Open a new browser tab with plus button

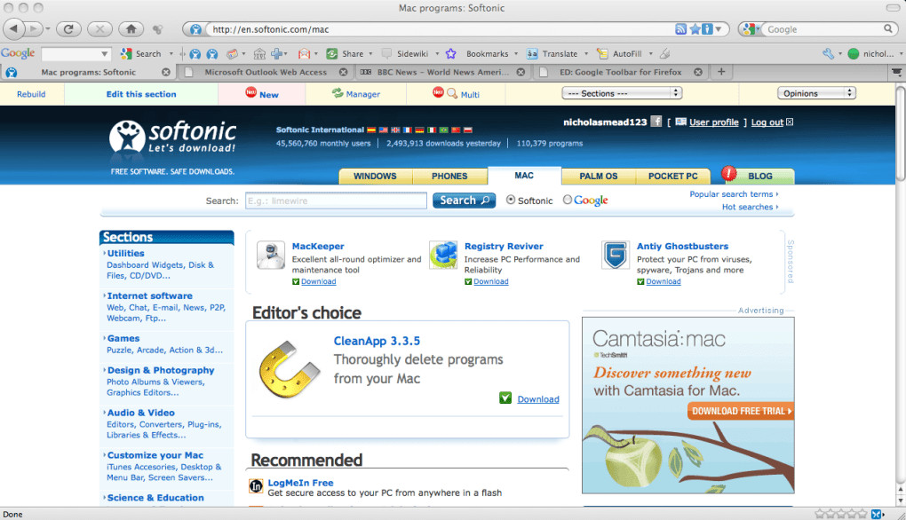point(721,72)
